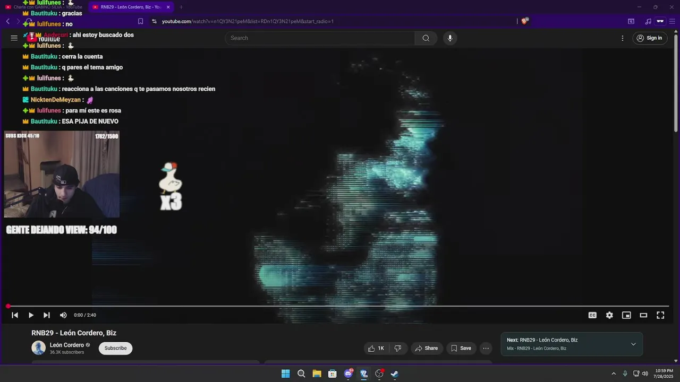Open system volume tray icon
The image size is (680, 382).
point(645,374)
